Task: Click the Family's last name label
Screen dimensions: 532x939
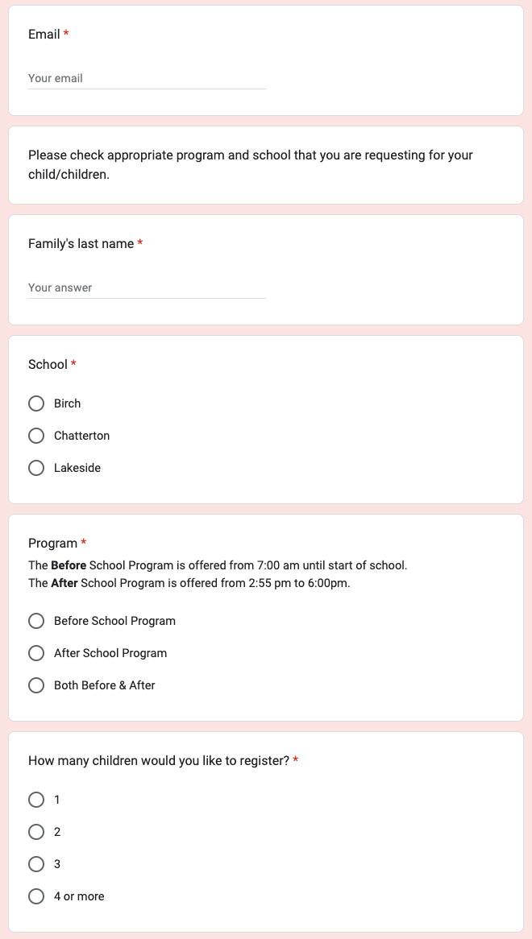Action: (81, 243)
